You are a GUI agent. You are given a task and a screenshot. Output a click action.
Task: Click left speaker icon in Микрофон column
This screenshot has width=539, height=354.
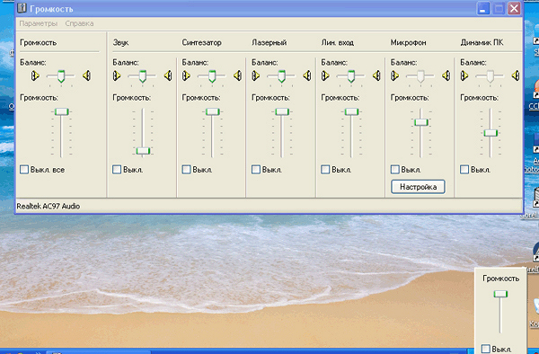395,75
